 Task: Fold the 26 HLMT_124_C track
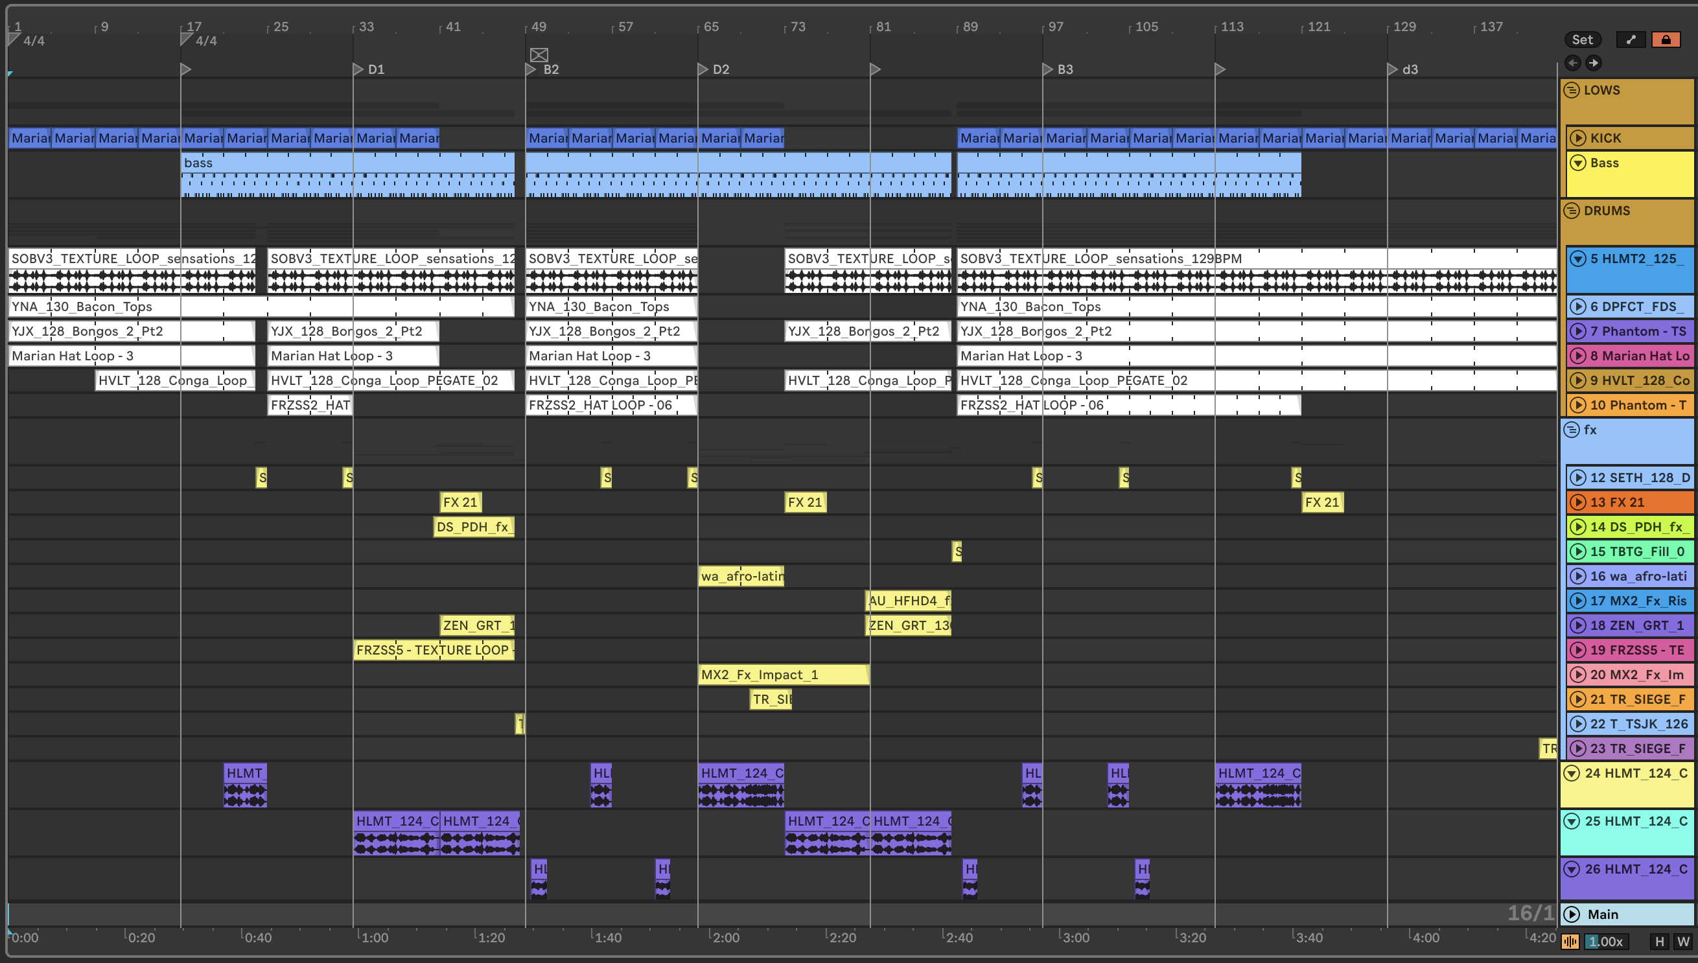tap(1572, 869)
